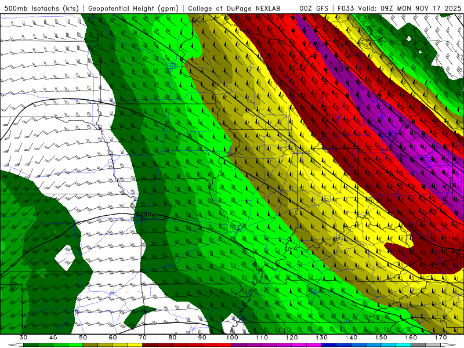The height and width of the screenshot is (348, 464).
Task: Click the bright yellow swatch in the color bar
Action: [135, 345]
